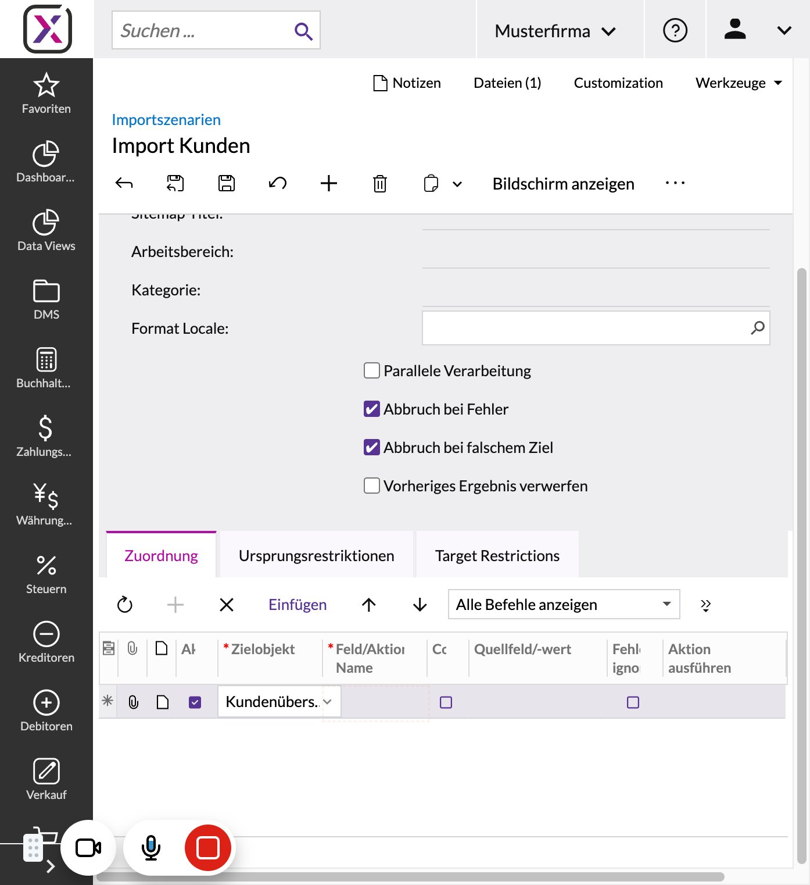Select the Zuordnung tab
The image size is (810, 885).
161,556
